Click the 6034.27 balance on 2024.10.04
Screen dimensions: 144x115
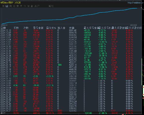73,40
